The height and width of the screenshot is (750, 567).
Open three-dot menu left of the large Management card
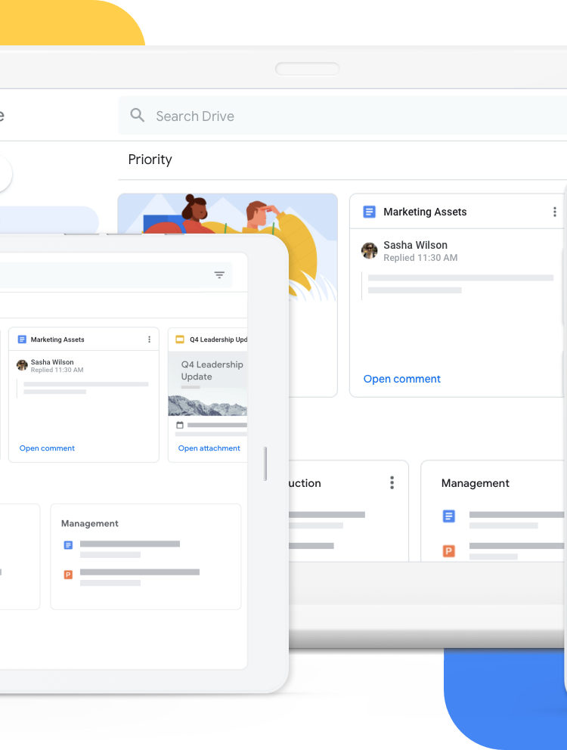(x=392, y=482)
